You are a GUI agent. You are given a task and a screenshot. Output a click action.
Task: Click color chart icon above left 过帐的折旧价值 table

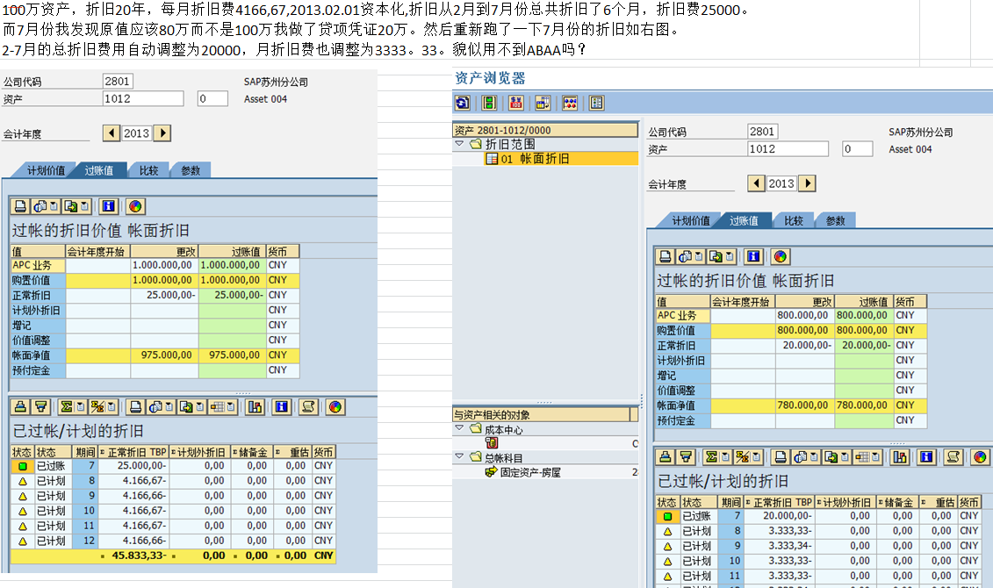135,206
